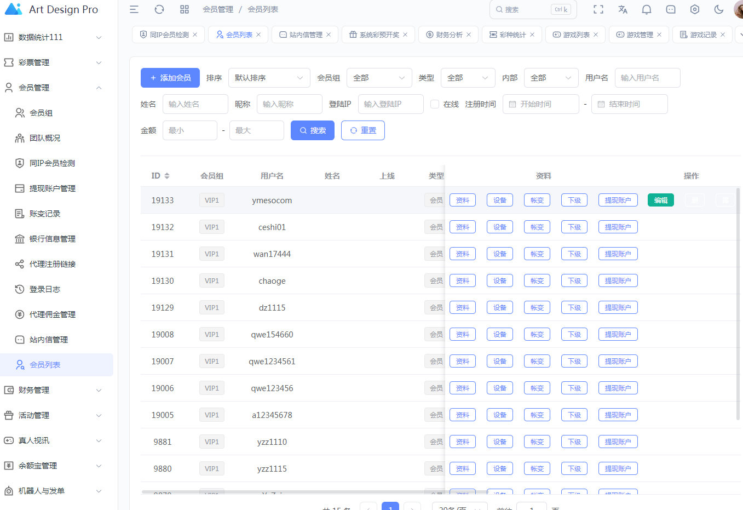
Task: Open 提现账户管理 in the sidebar
Action: [x=53, y=188]
